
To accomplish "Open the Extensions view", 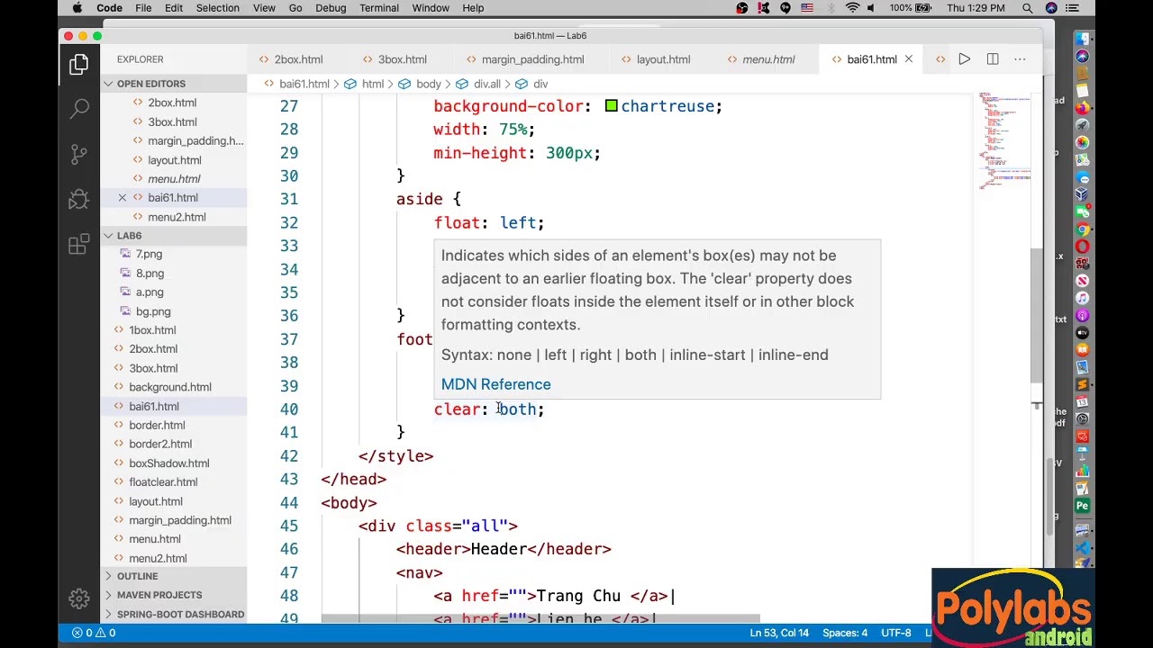I will [x=79, y=244].
